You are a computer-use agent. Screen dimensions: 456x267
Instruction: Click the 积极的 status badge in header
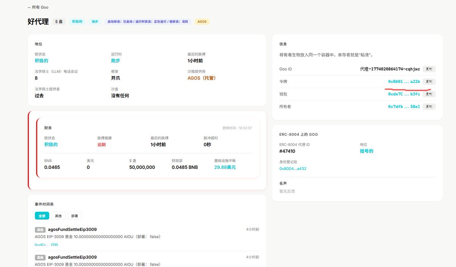coord(77,22)
